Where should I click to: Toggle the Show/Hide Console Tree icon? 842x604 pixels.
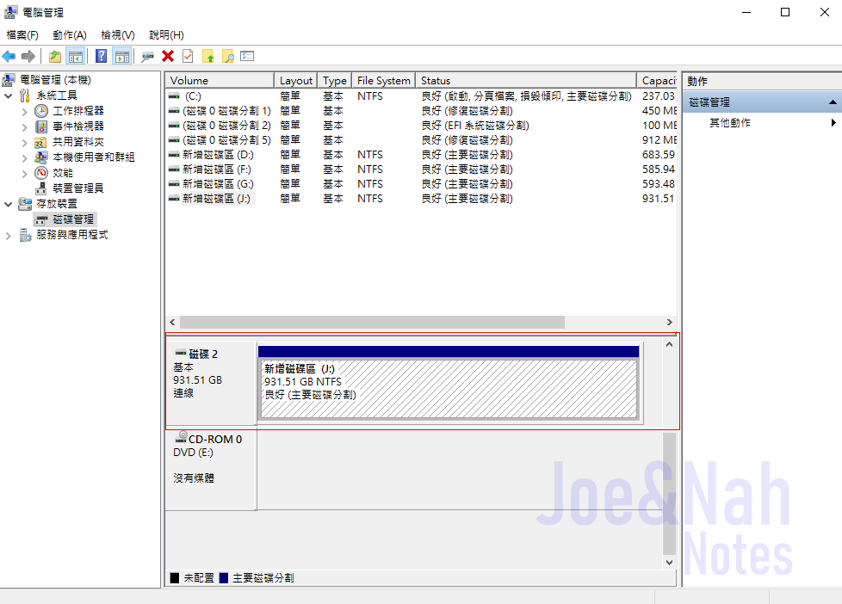(76, 56)
